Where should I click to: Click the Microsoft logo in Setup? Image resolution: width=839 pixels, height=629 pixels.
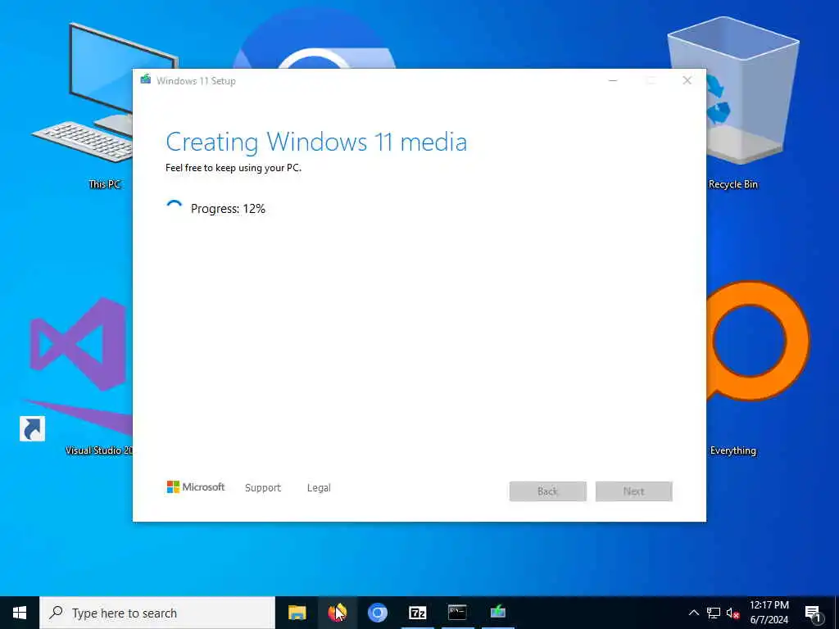[x=196, y=486]
